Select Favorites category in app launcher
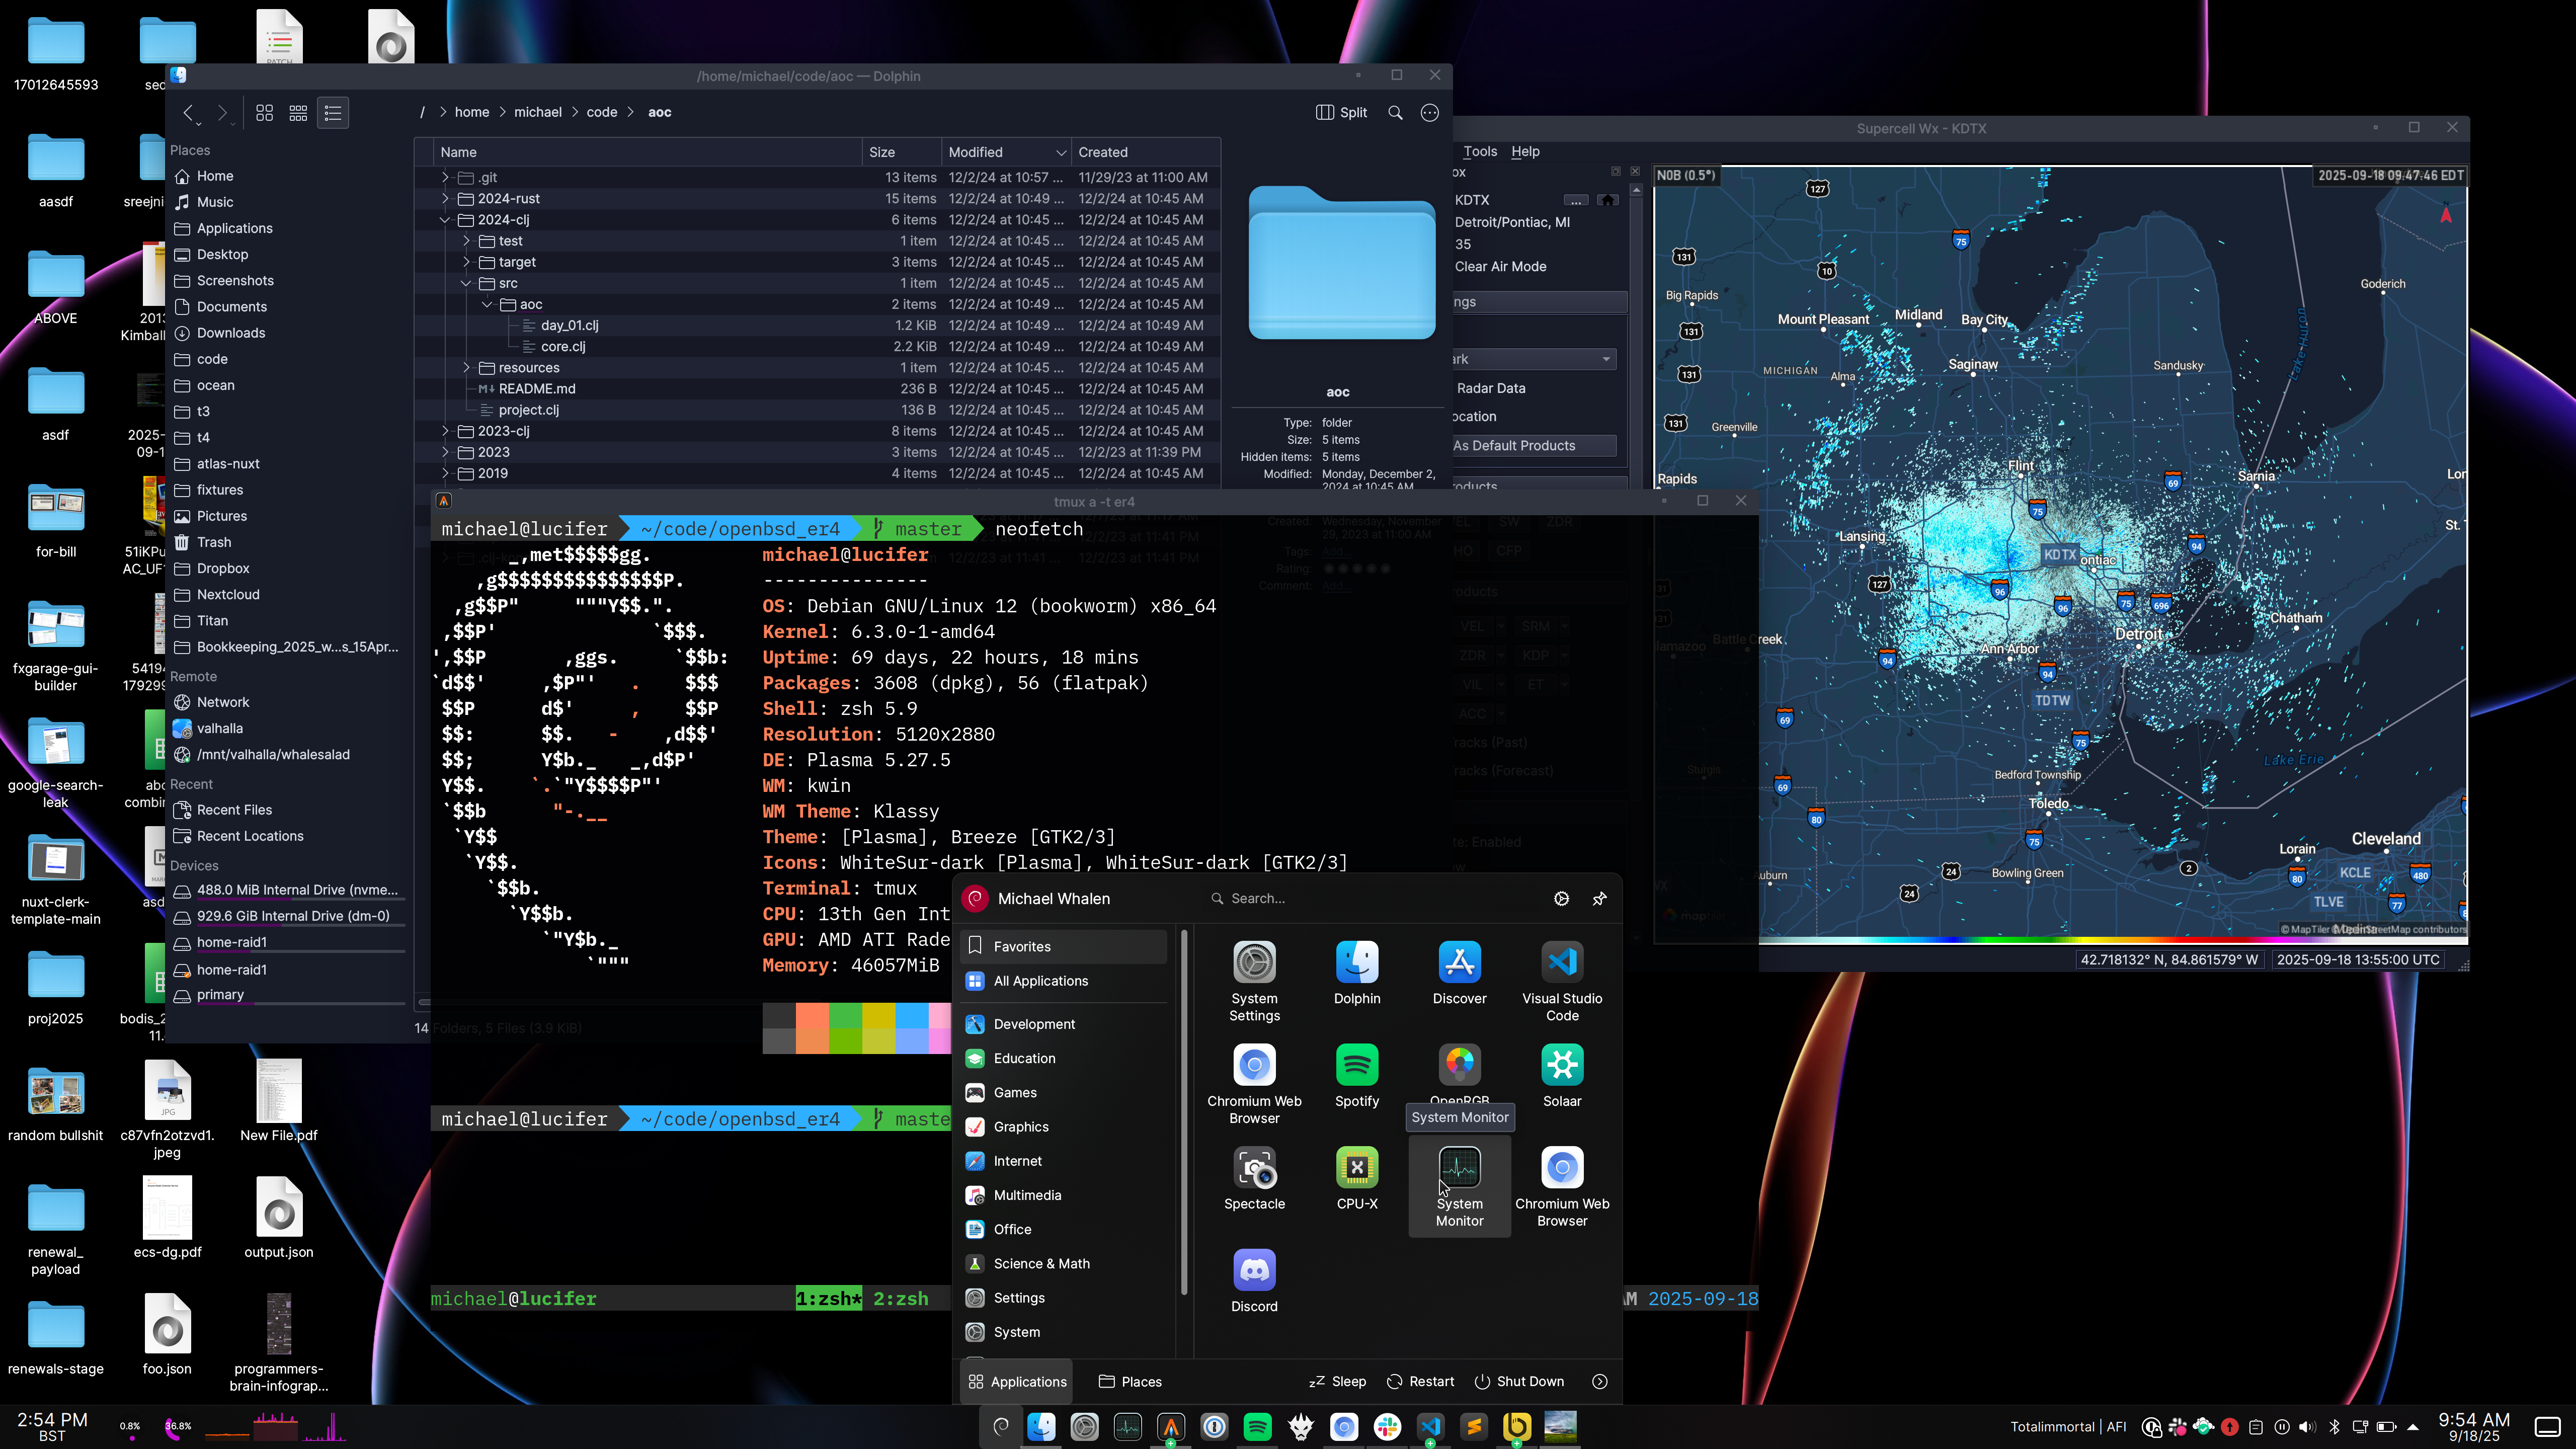This screenshot has width=2576, height=1449. pyautogui.click(x=1064, y=946)
